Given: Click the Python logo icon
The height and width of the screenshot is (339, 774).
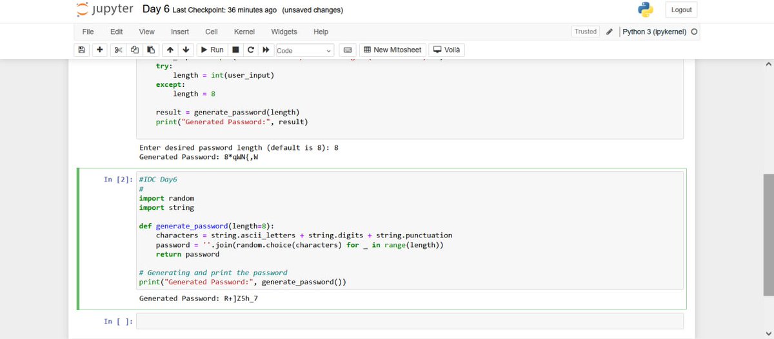Looking at the screenshot, I should pyautogui.click(x=645, y=10).
